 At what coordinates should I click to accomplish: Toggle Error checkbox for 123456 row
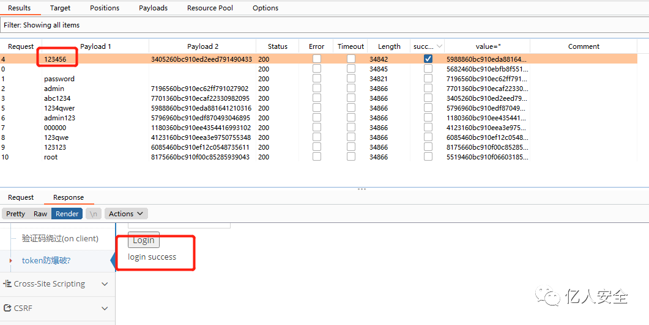click(x=317, y=59)
